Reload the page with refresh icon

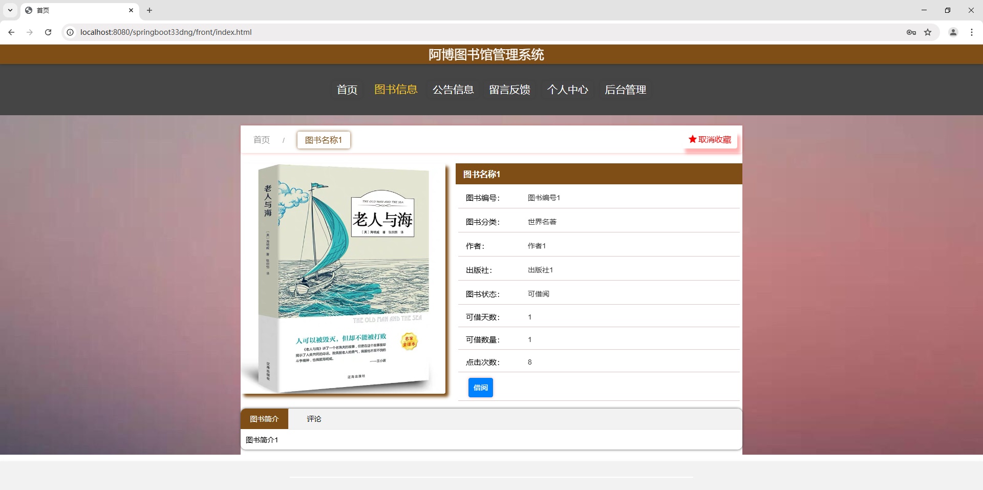click(x=48, y=32)
